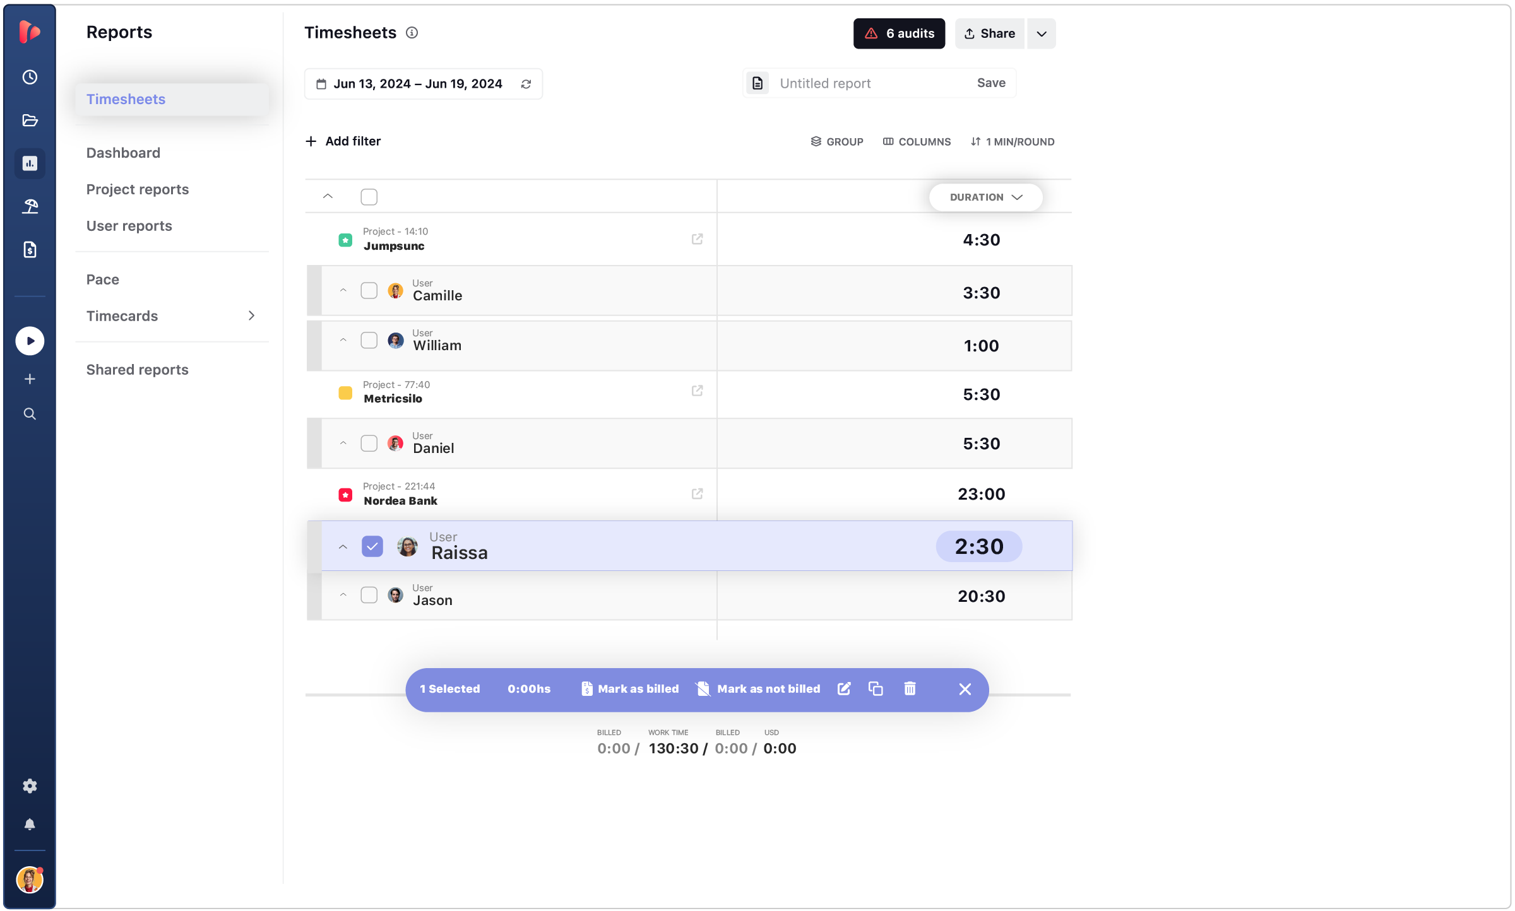The image size is (1515, 911).
Task: Uncheck the Raissa row checkbox
Action: [x=372, y=546]
